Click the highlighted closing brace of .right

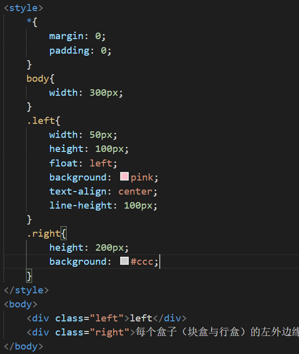[x=30, y=276]
